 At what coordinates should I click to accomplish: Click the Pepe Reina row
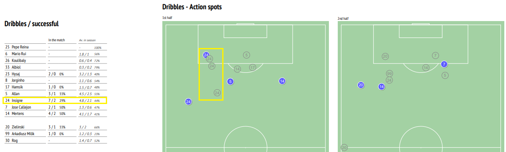pos(55,47)
